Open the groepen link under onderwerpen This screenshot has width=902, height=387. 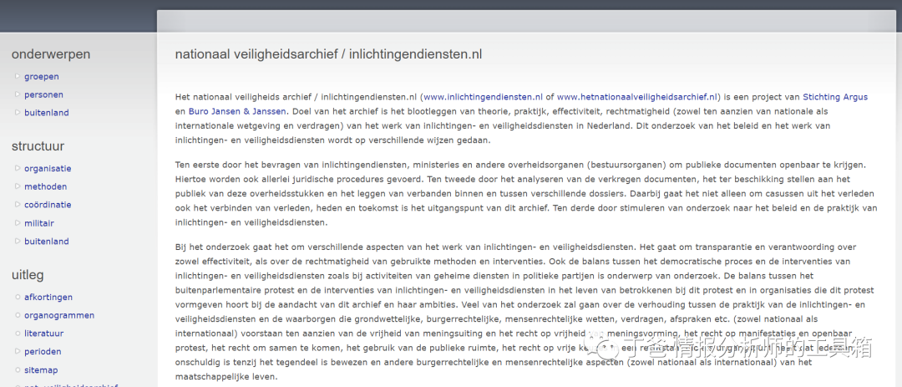(x=42, y=77)
